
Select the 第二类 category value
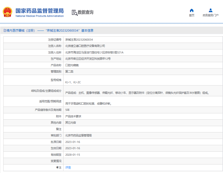pyautogui.click(x=69, y=71)
